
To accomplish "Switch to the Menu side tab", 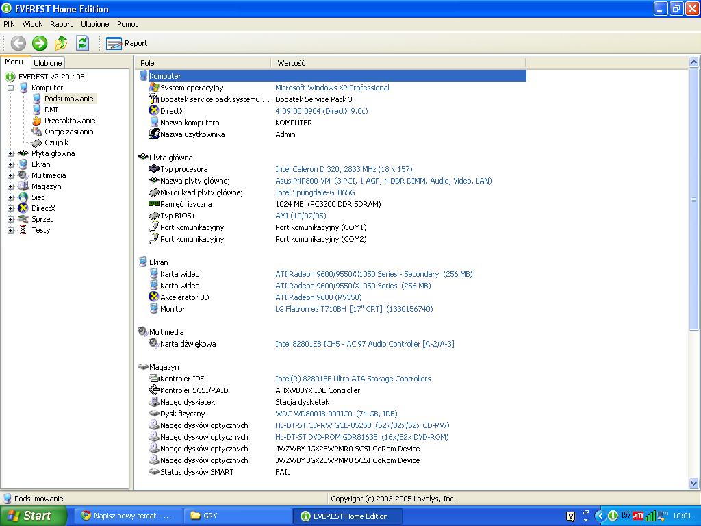I will [14, 62].
